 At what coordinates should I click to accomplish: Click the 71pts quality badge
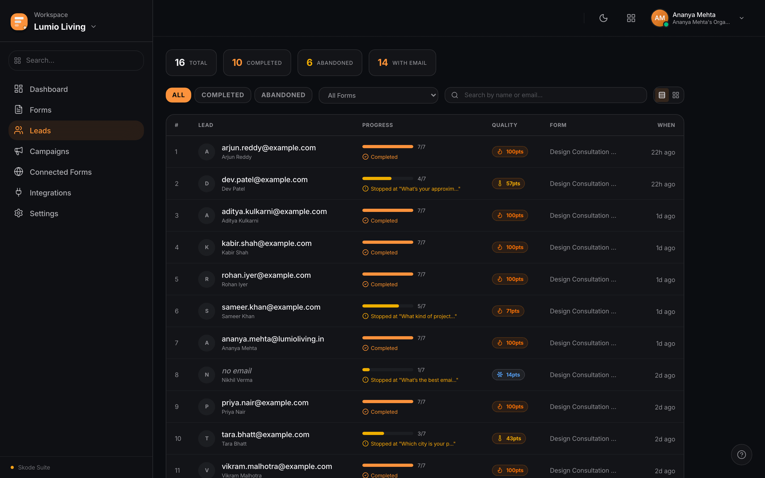508,311
